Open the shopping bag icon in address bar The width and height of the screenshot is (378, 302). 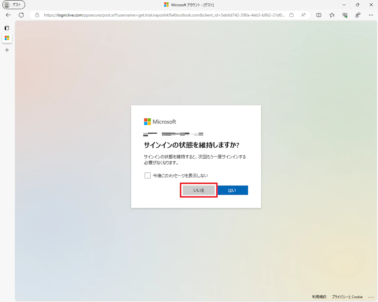tap(291, 15)
